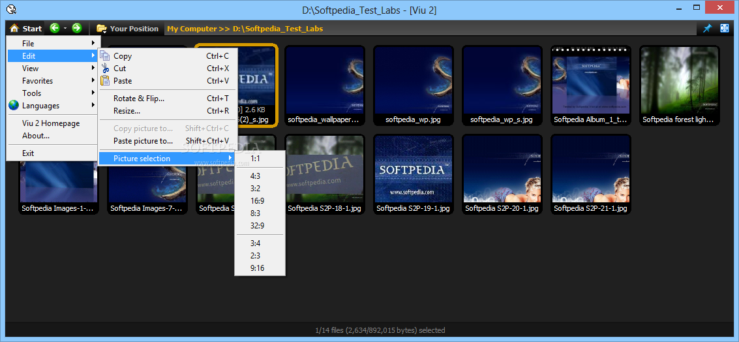Click the pin icon in top bar
The width and height of the screenshot is (739, 342).
point(707,28)
